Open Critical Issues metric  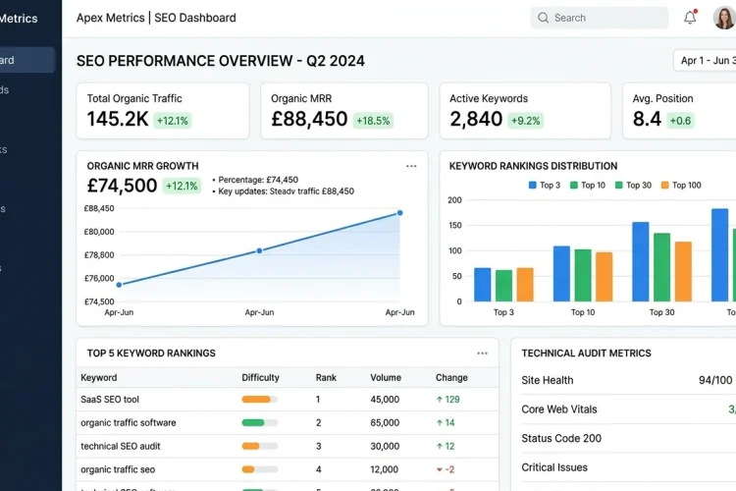click(x=554, y=467)
